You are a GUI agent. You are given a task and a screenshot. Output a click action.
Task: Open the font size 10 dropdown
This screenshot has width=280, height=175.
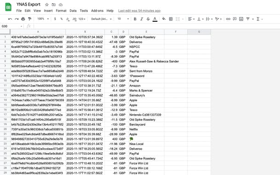[x=123, y=19]
